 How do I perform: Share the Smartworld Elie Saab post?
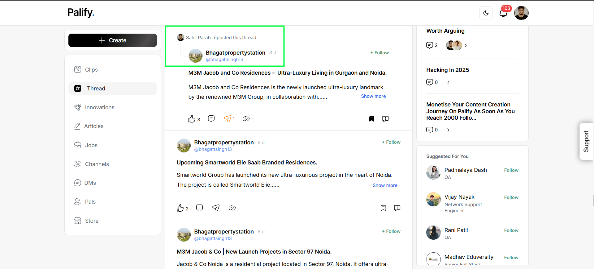216,208
